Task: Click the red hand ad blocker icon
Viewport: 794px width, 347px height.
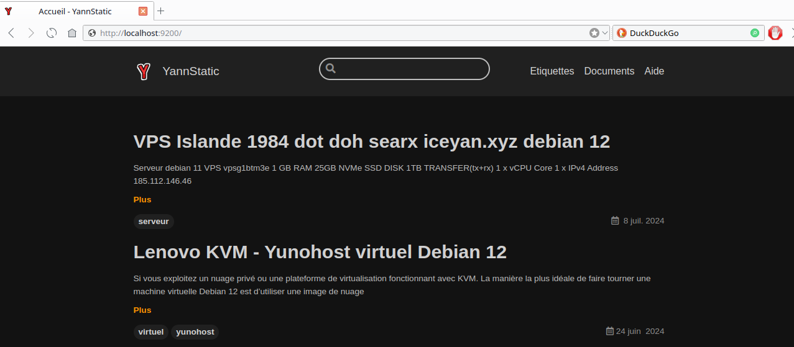Action: (775, 33)
